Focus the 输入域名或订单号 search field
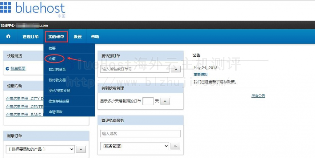315x158 pixels. 135,69
